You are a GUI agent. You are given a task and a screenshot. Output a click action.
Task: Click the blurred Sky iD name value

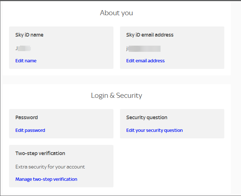[23, 48]
